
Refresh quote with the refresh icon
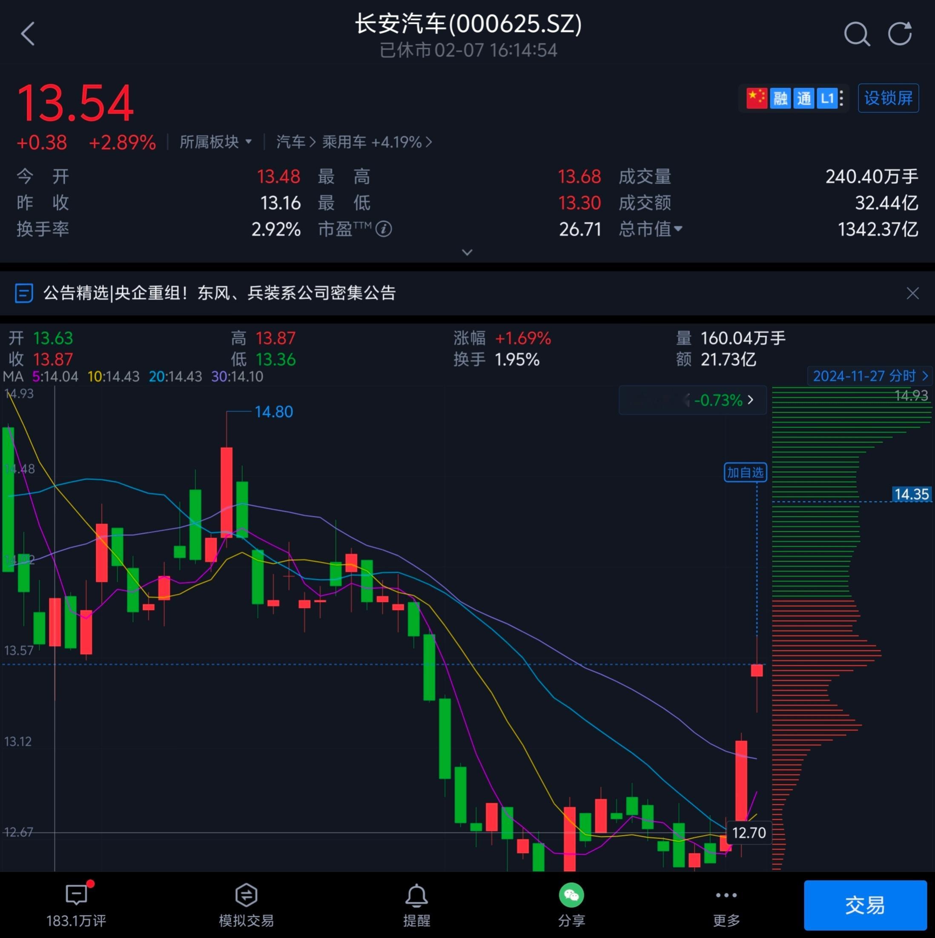(900, 34)
